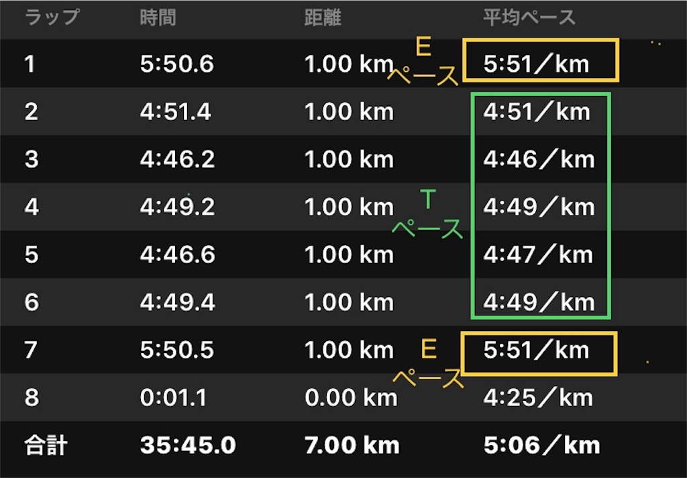Click lap 4 time 4:49.2
Image resolution: width=687 pixels, height=478 pixels.
pyautogui.click(x=177, y=207)
